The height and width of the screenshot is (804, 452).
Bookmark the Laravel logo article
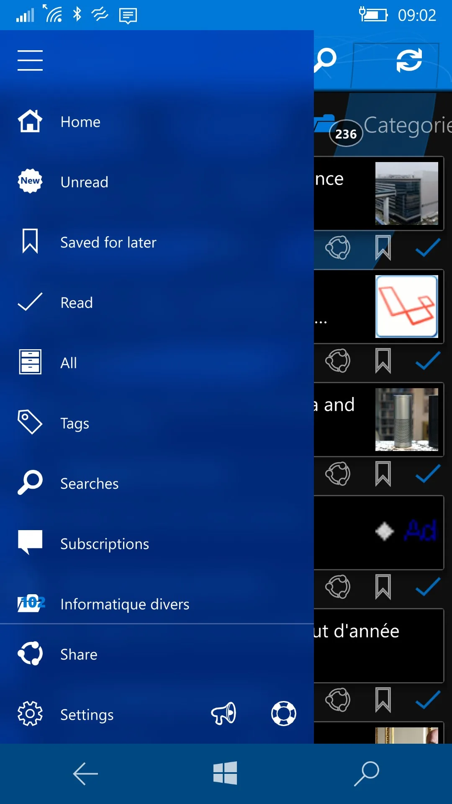[383, 361]
